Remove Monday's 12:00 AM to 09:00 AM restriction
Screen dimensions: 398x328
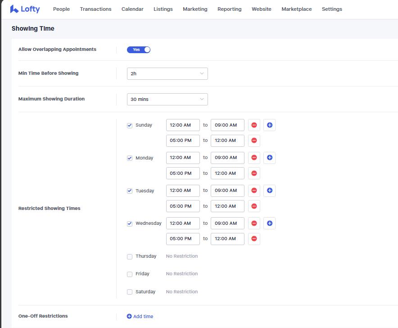tap(254, 158)
